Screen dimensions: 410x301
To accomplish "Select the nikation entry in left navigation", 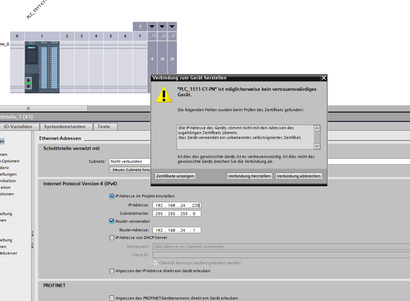I will point(8,181).
